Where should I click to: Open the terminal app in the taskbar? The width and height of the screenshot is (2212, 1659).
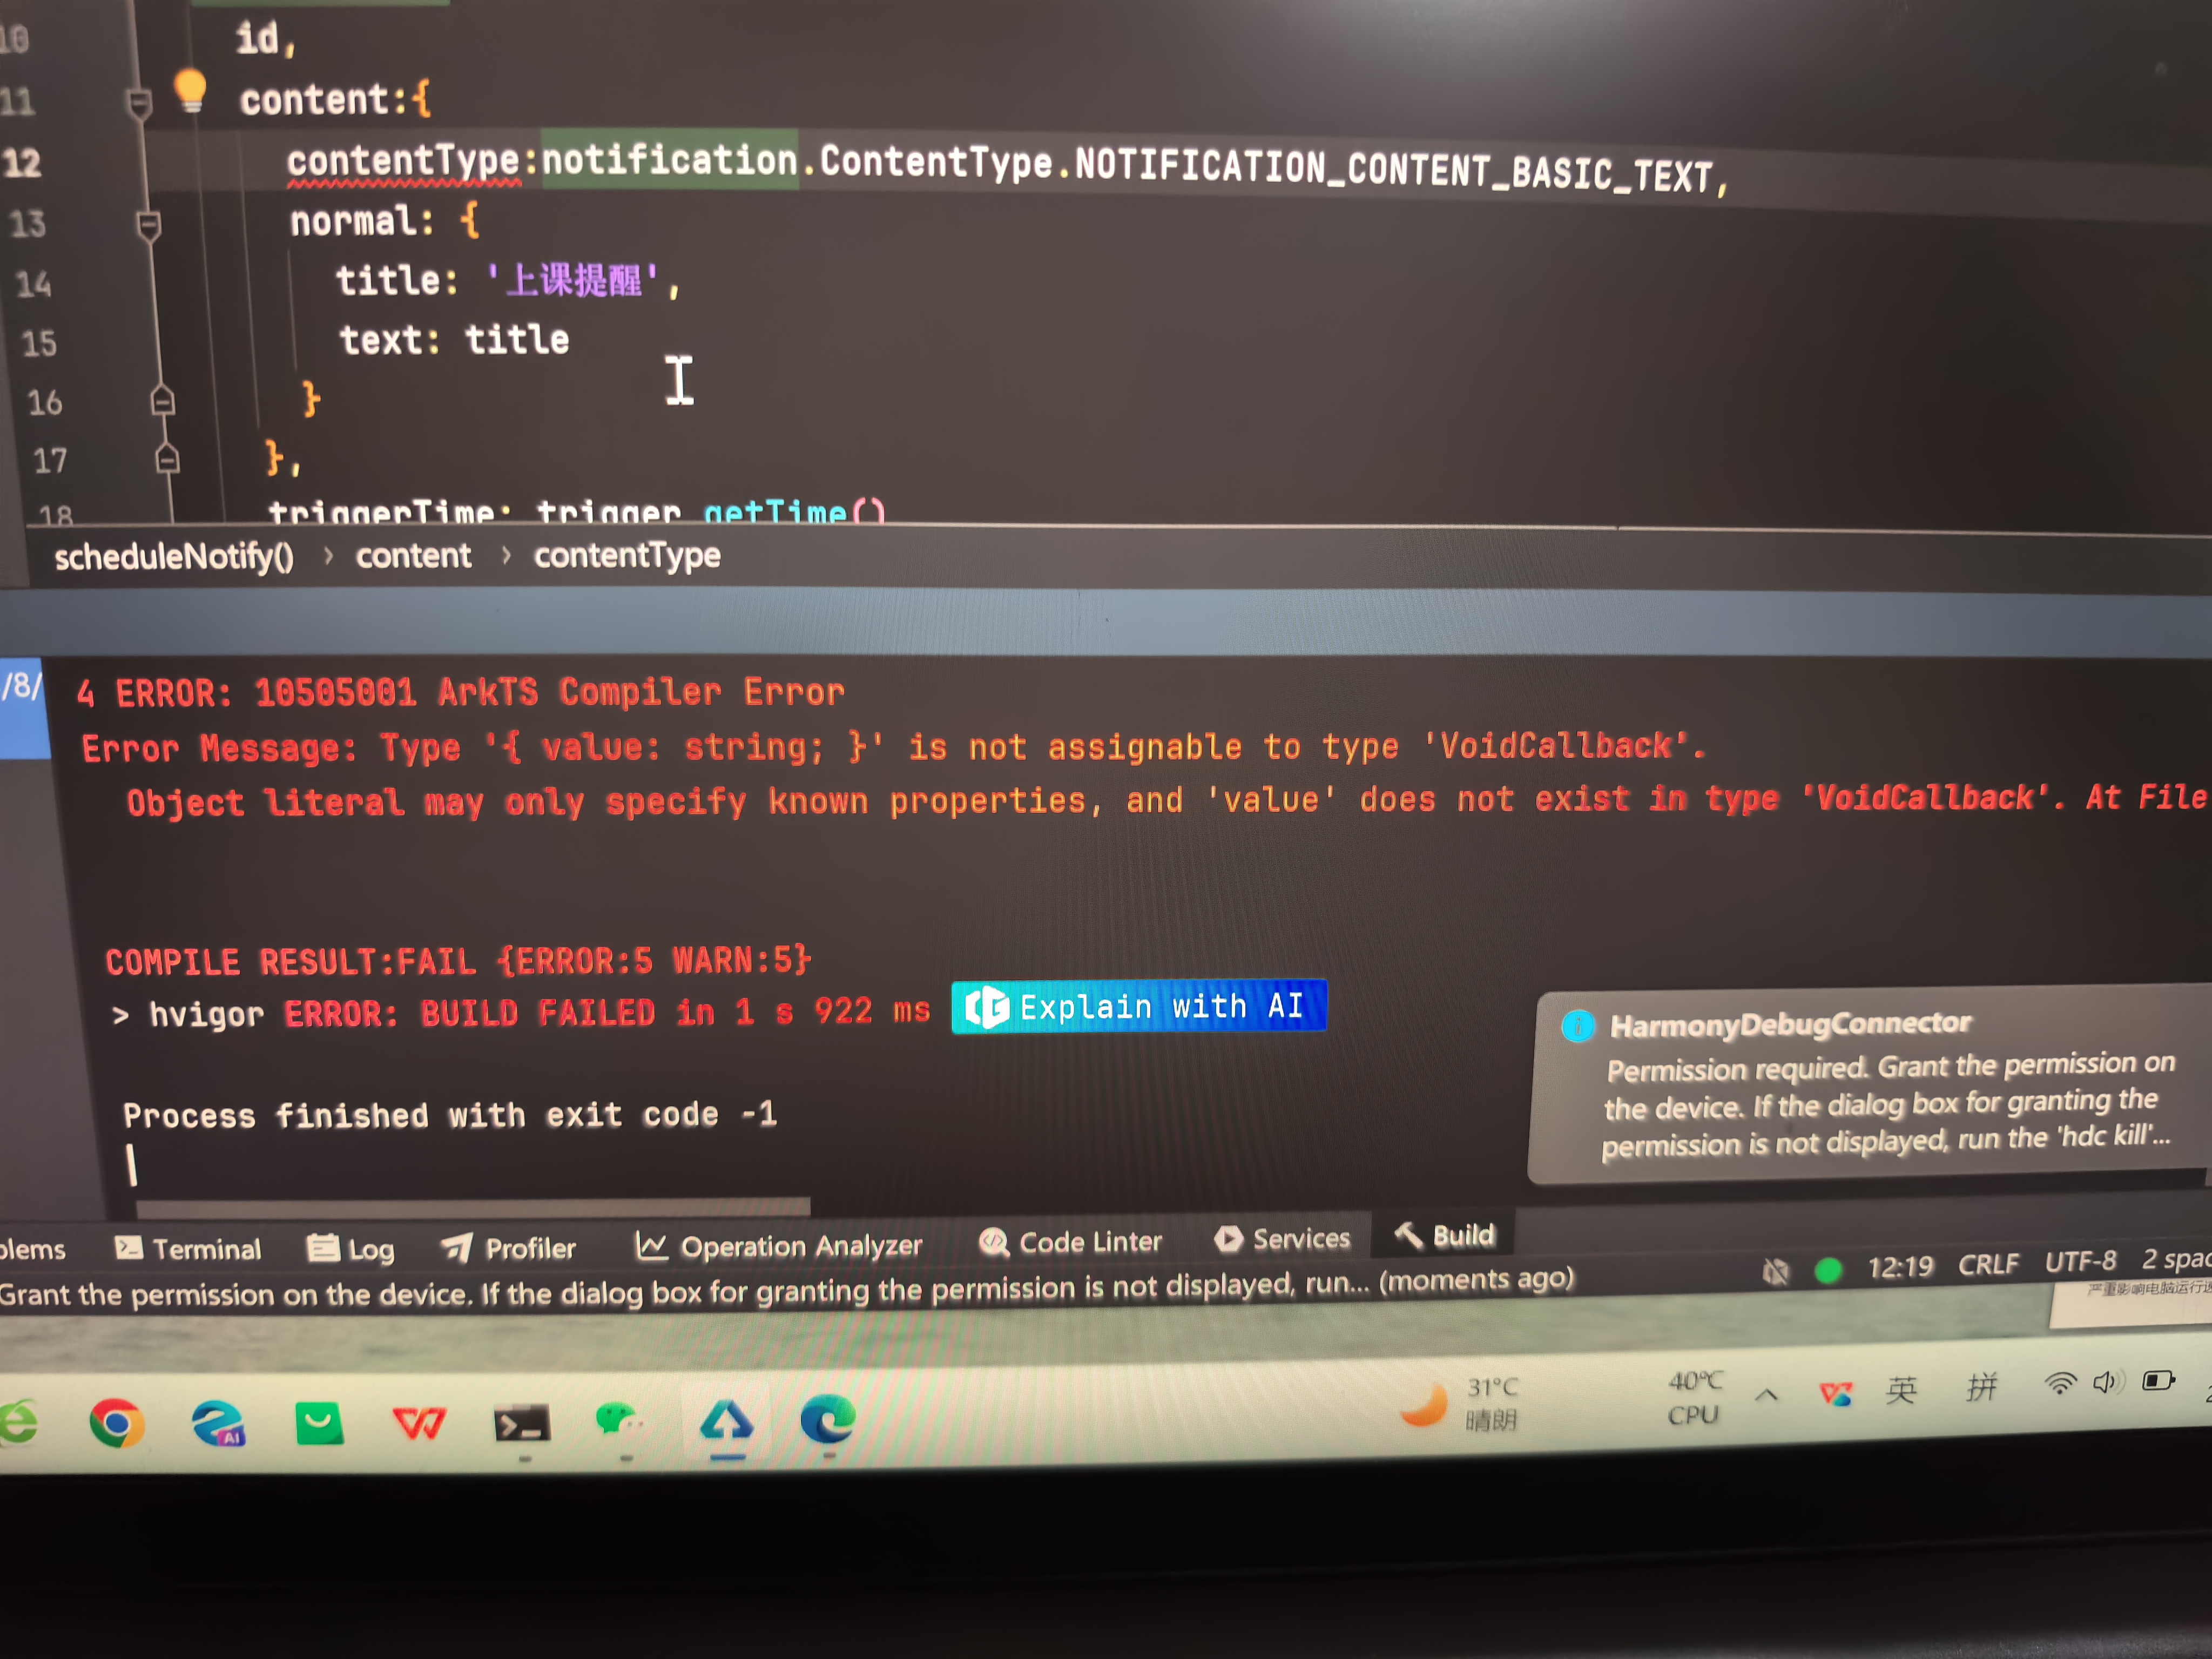522,1424
